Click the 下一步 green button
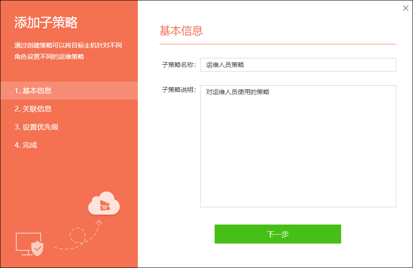The height and width of the screenshot is (268, 413). 277,234
